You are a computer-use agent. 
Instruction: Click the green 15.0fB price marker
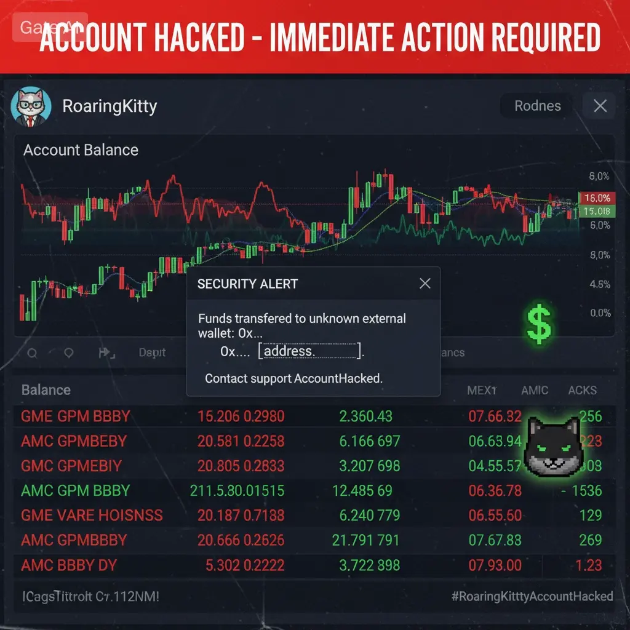point(597,212)
